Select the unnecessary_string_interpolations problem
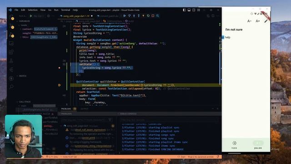The width and height of the screenshot is (291, 164). coord(93,146)
